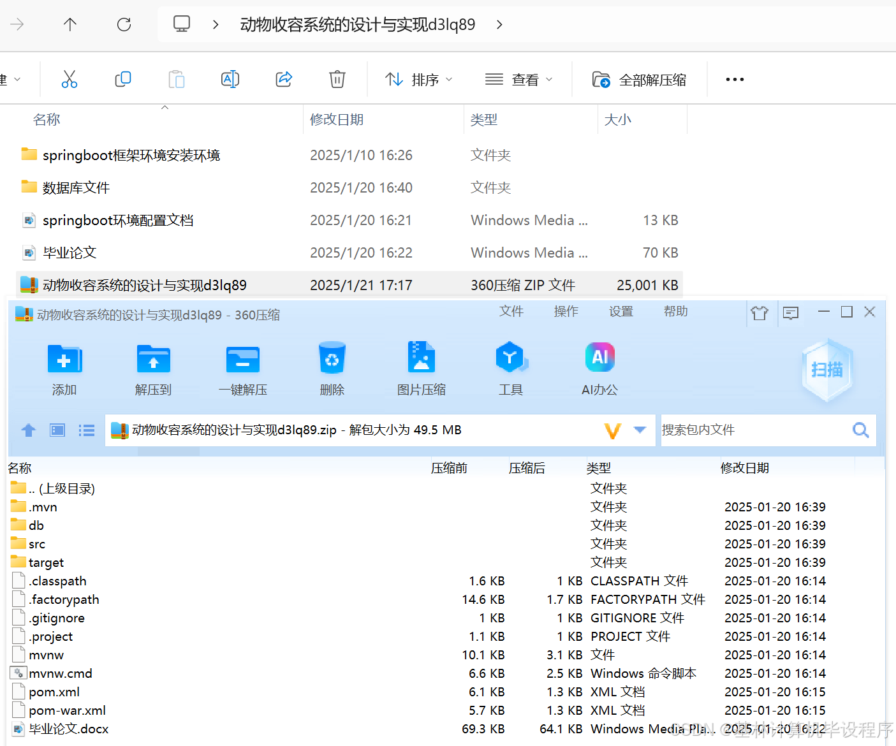The height and width of the screenshot is (746, 896).
Task: Click the 删除 delete icon in 360压缩
Action: point(332,358)
